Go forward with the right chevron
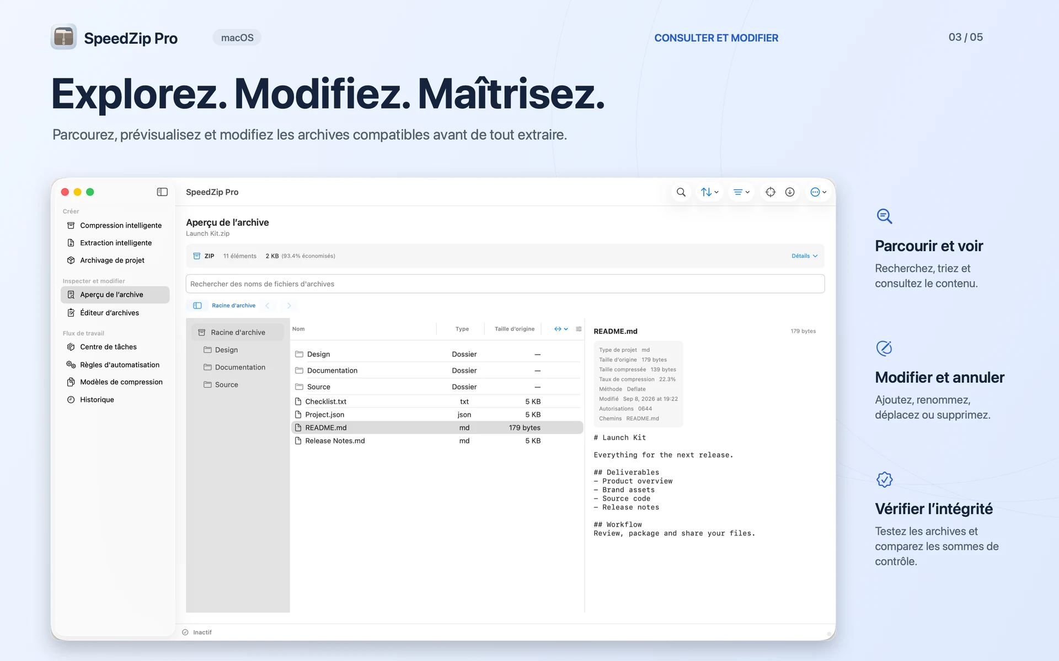 tap(289, 306)
